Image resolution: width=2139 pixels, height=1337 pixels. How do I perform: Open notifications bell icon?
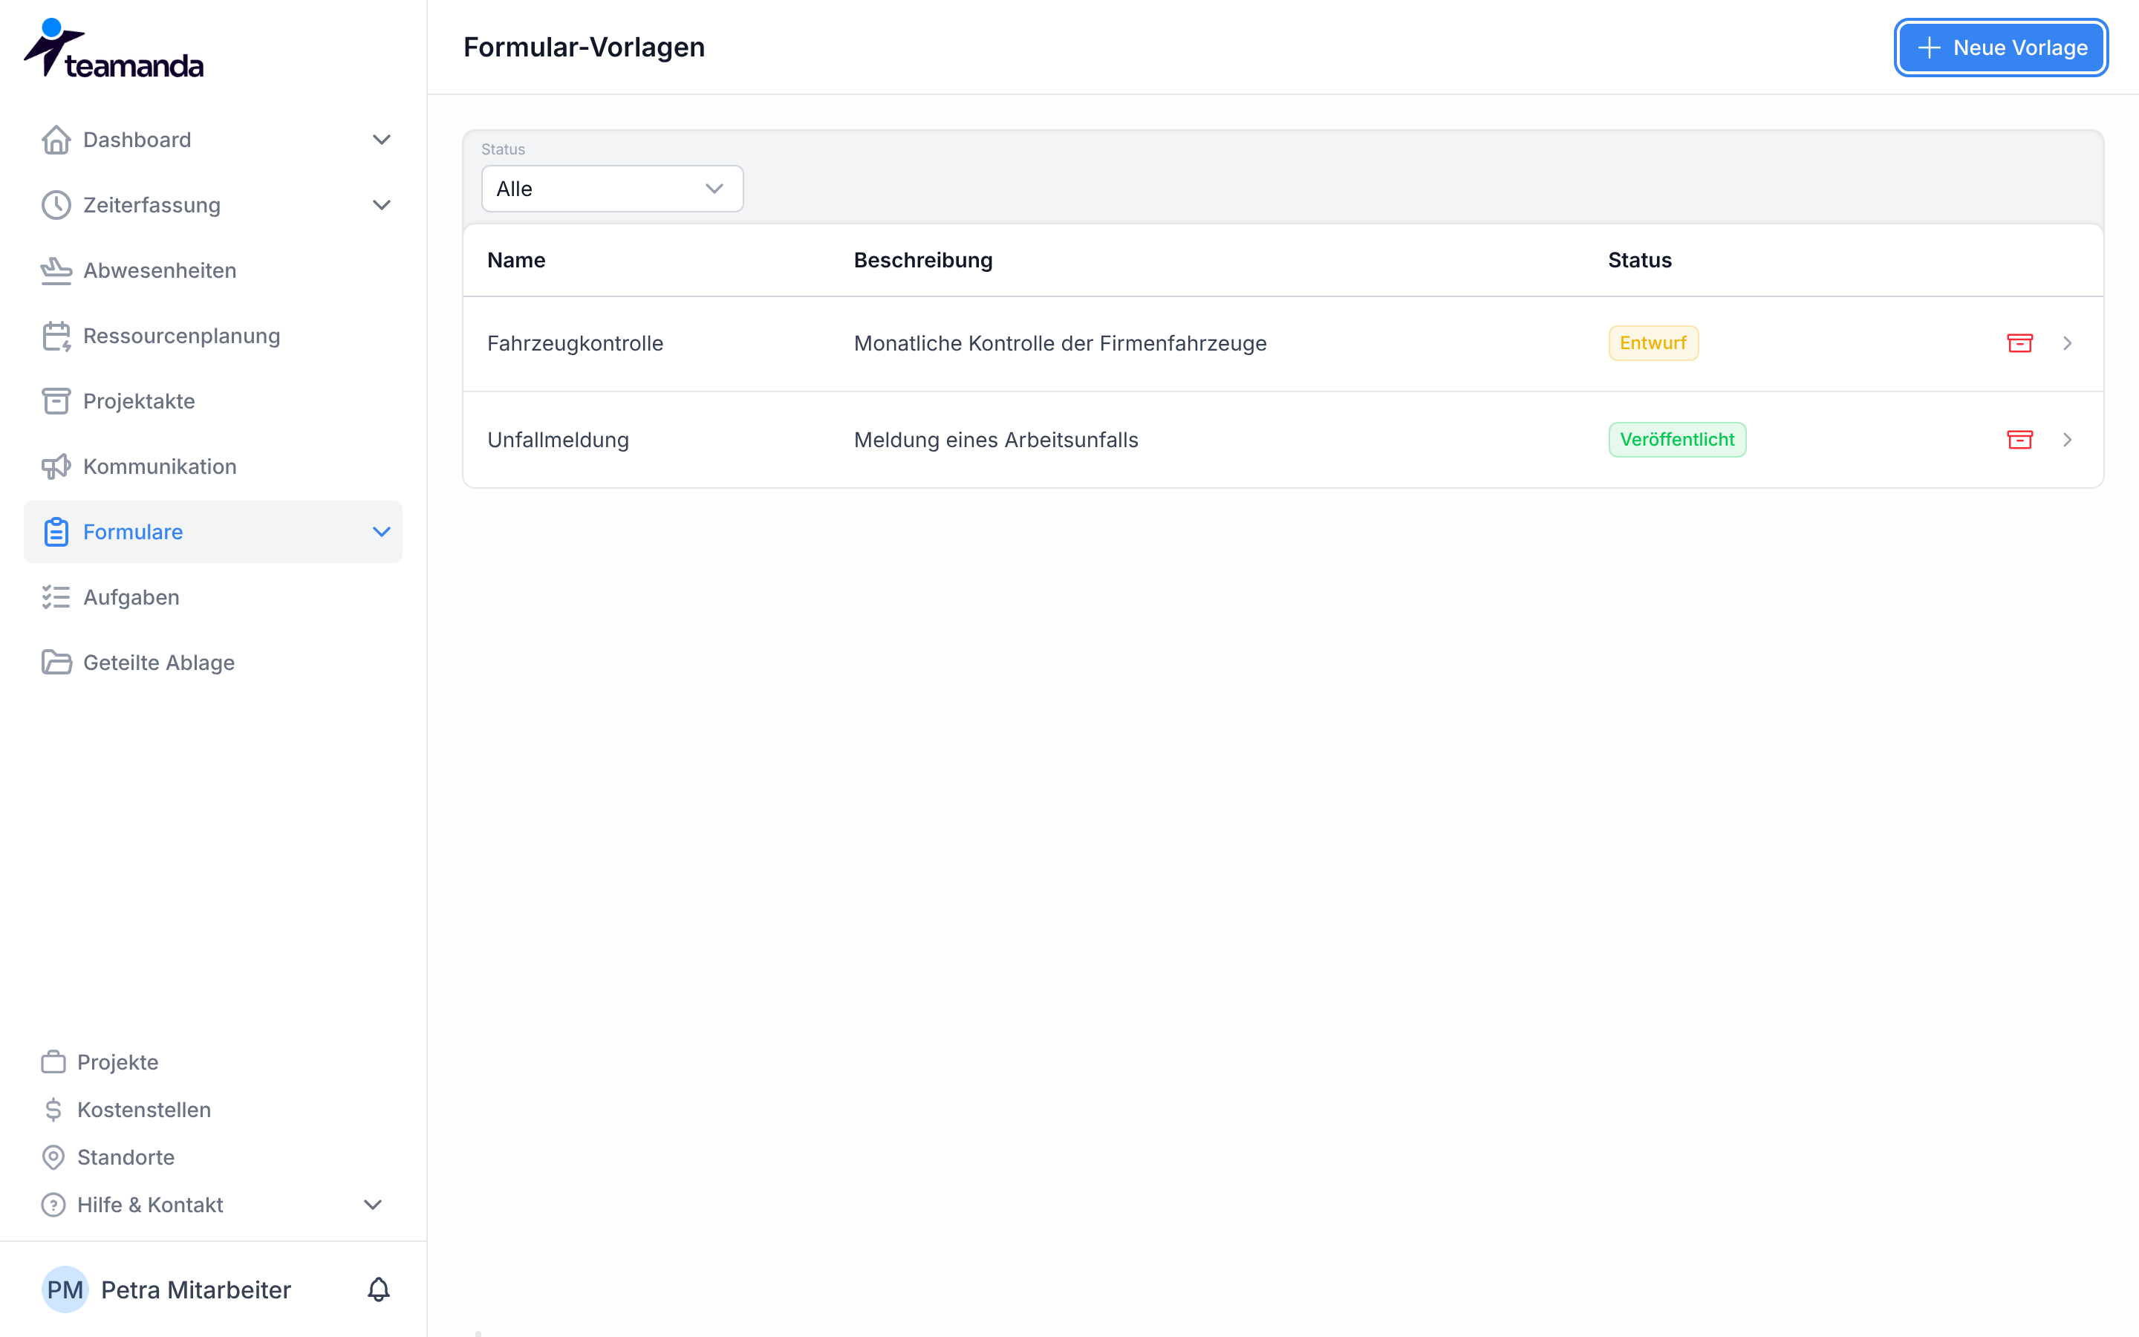[378, 1289]
